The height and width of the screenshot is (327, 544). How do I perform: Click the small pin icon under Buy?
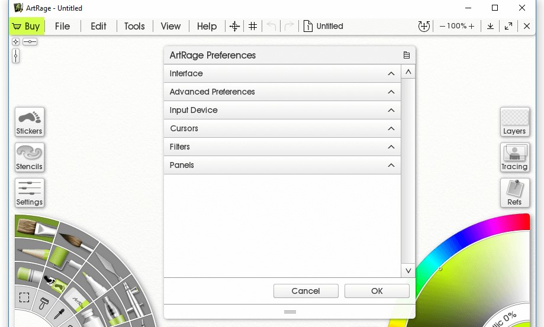(15, 41)
